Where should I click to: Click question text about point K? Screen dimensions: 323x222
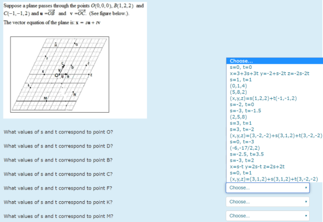coord(58,202)
